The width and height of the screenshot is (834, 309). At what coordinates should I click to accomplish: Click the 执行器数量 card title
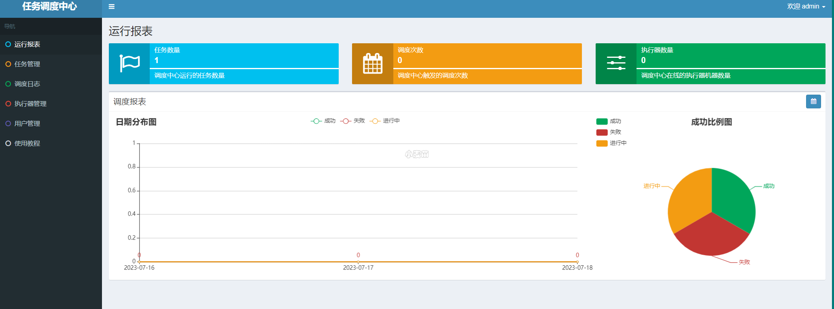657,50
